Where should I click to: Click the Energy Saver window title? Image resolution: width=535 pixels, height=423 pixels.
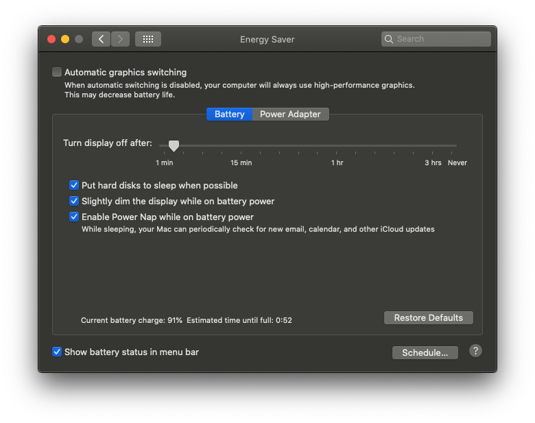click(267, 40)
